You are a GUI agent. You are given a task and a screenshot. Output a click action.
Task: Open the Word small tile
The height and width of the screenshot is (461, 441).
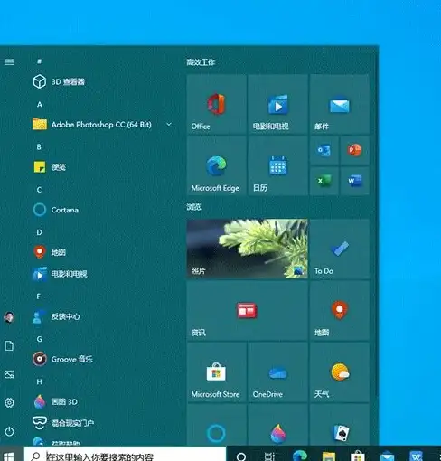[x=354, y=181]
